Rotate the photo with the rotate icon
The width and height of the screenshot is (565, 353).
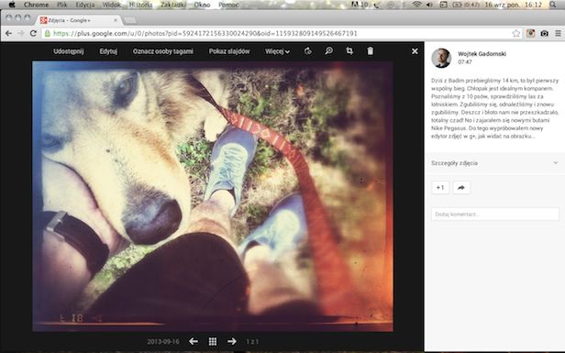308,51
